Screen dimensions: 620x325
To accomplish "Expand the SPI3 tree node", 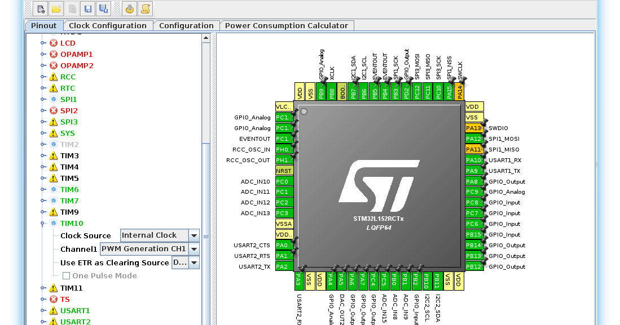I will tap(43, 122).
